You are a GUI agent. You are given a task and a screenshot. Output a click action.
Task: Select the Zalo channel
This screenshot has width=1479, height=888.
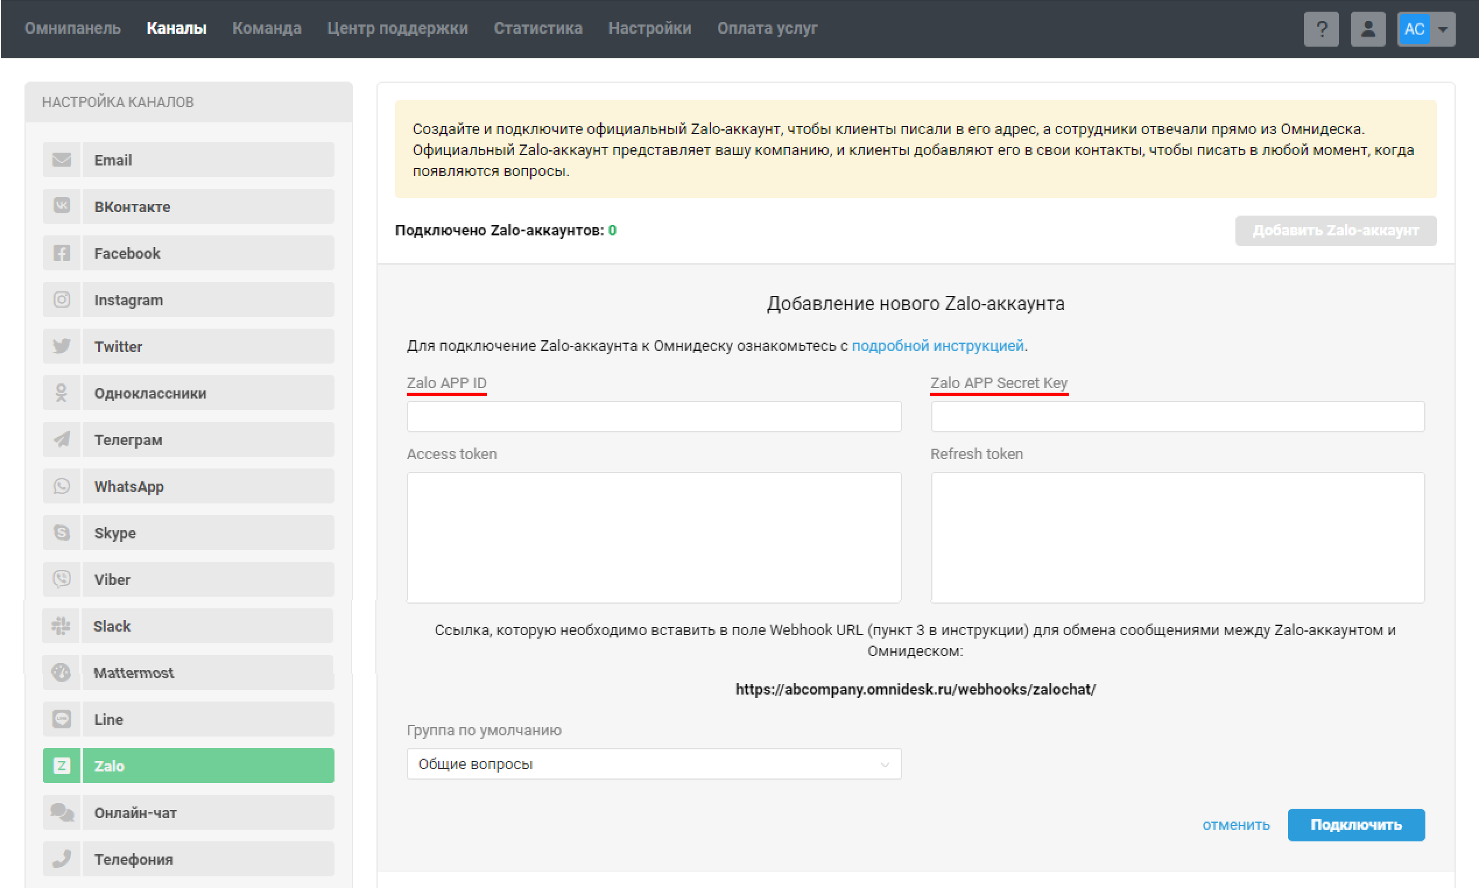(188, 767)
